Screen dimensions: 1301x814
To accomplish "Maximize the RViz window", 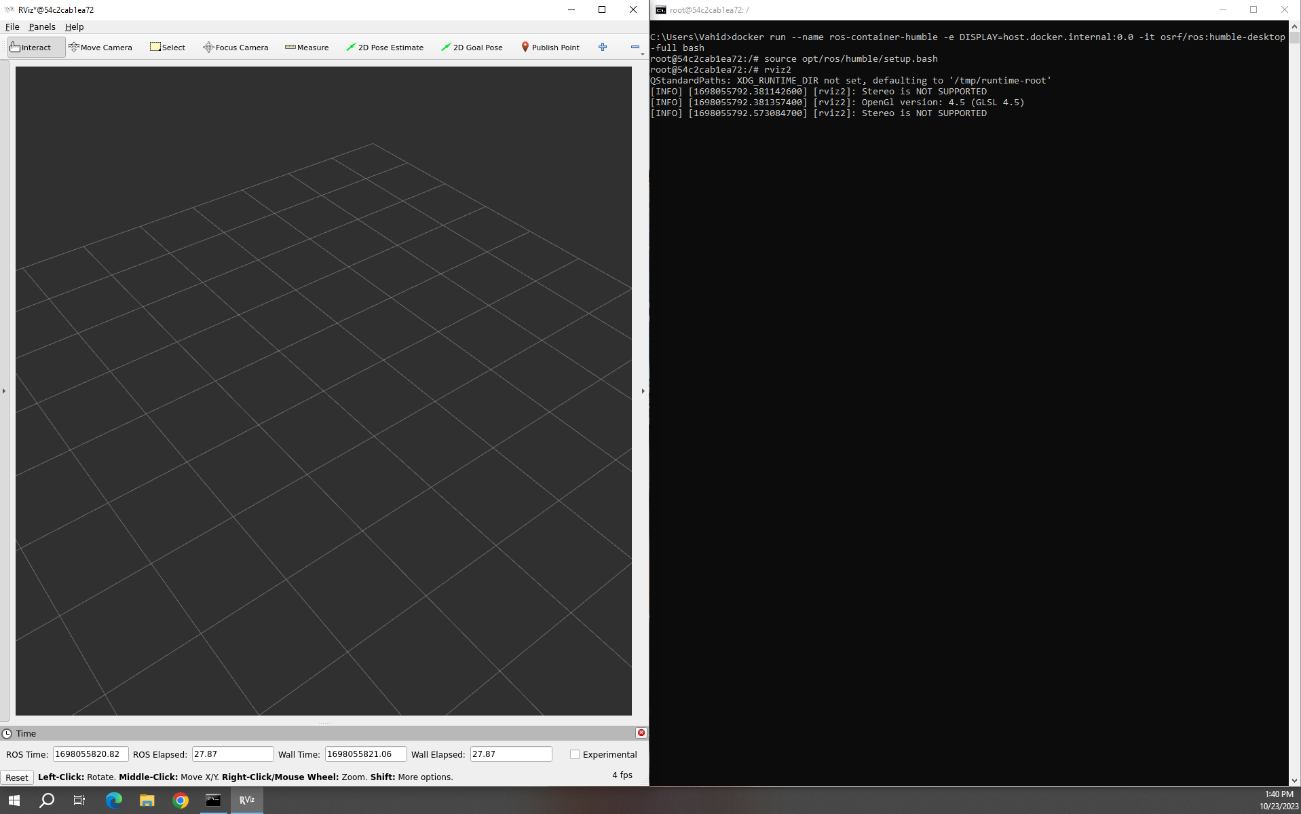I will point(602,10).
